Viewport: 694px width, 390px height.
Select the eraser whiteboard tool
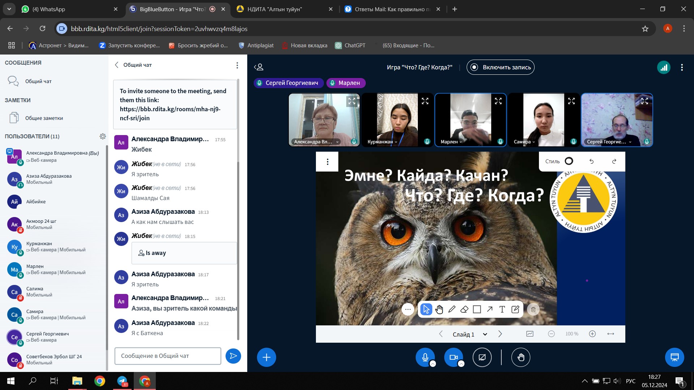pyautogui.click(x=464, y=309)
